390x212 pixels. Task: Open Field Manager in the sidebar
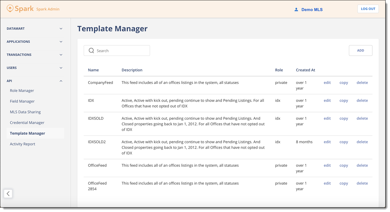22,101
